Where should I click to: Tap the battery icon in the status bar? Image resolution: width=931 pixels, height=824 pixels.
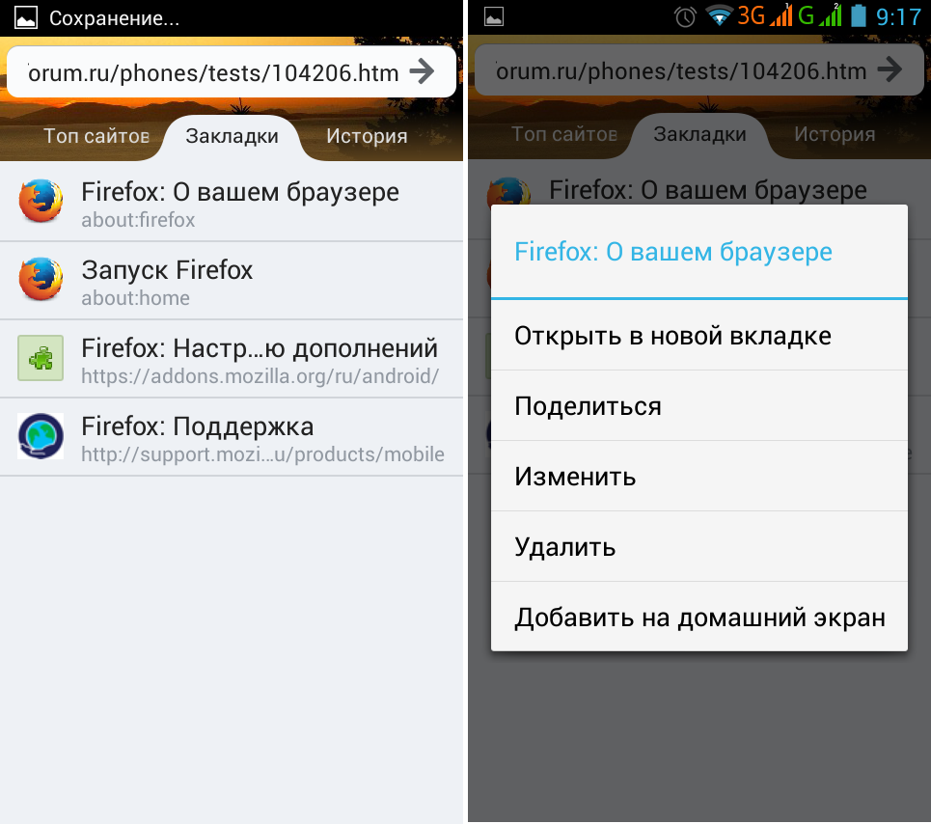pyautogui.click(x=858, y=16)
